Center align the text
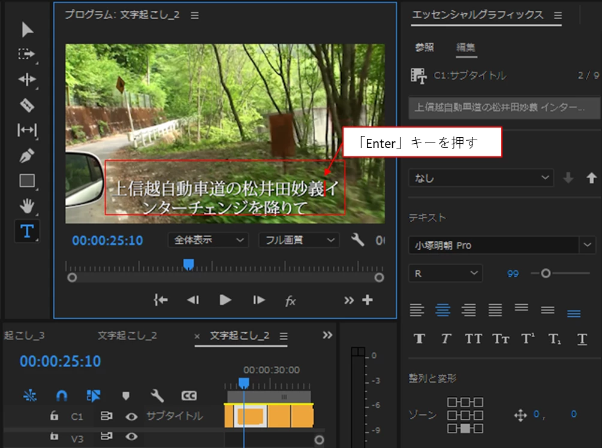 (x=443, y=310)
